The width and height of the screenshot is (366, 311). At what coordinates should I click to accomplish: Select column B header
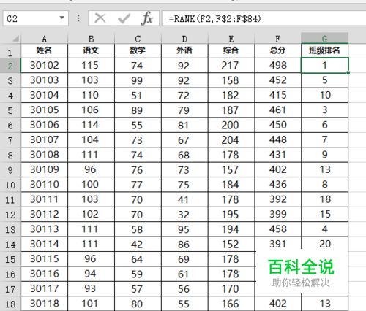point(91,39)
